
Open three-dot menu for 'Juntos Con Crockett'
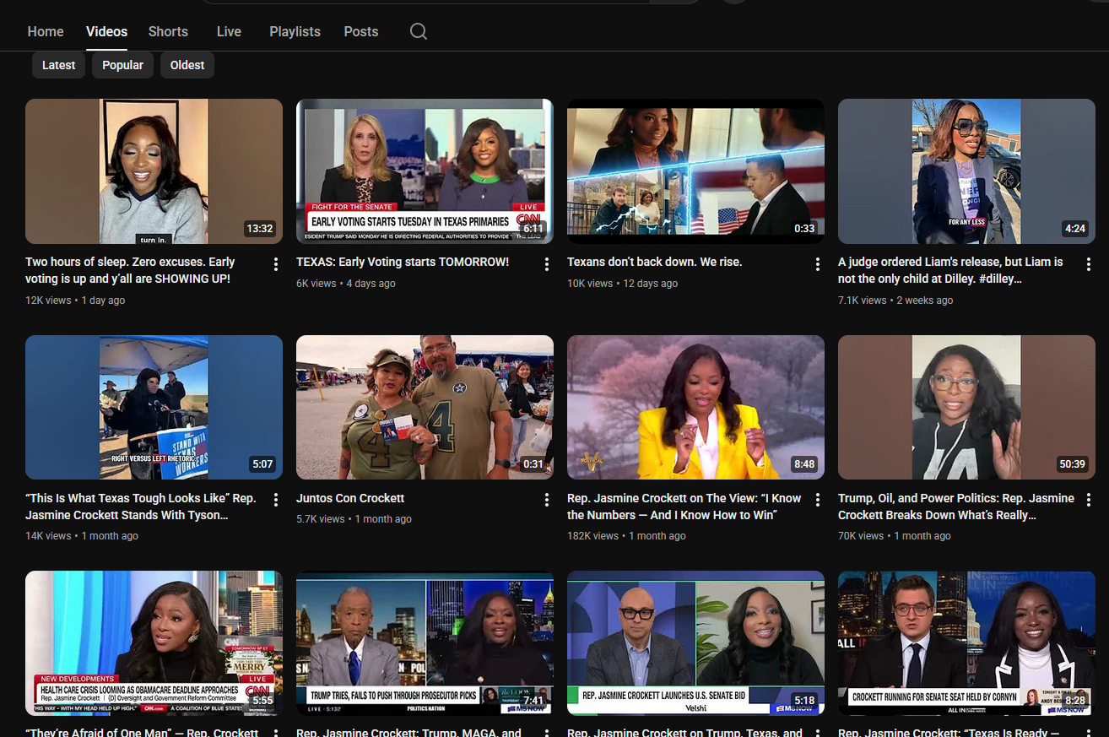click(547, 501)
